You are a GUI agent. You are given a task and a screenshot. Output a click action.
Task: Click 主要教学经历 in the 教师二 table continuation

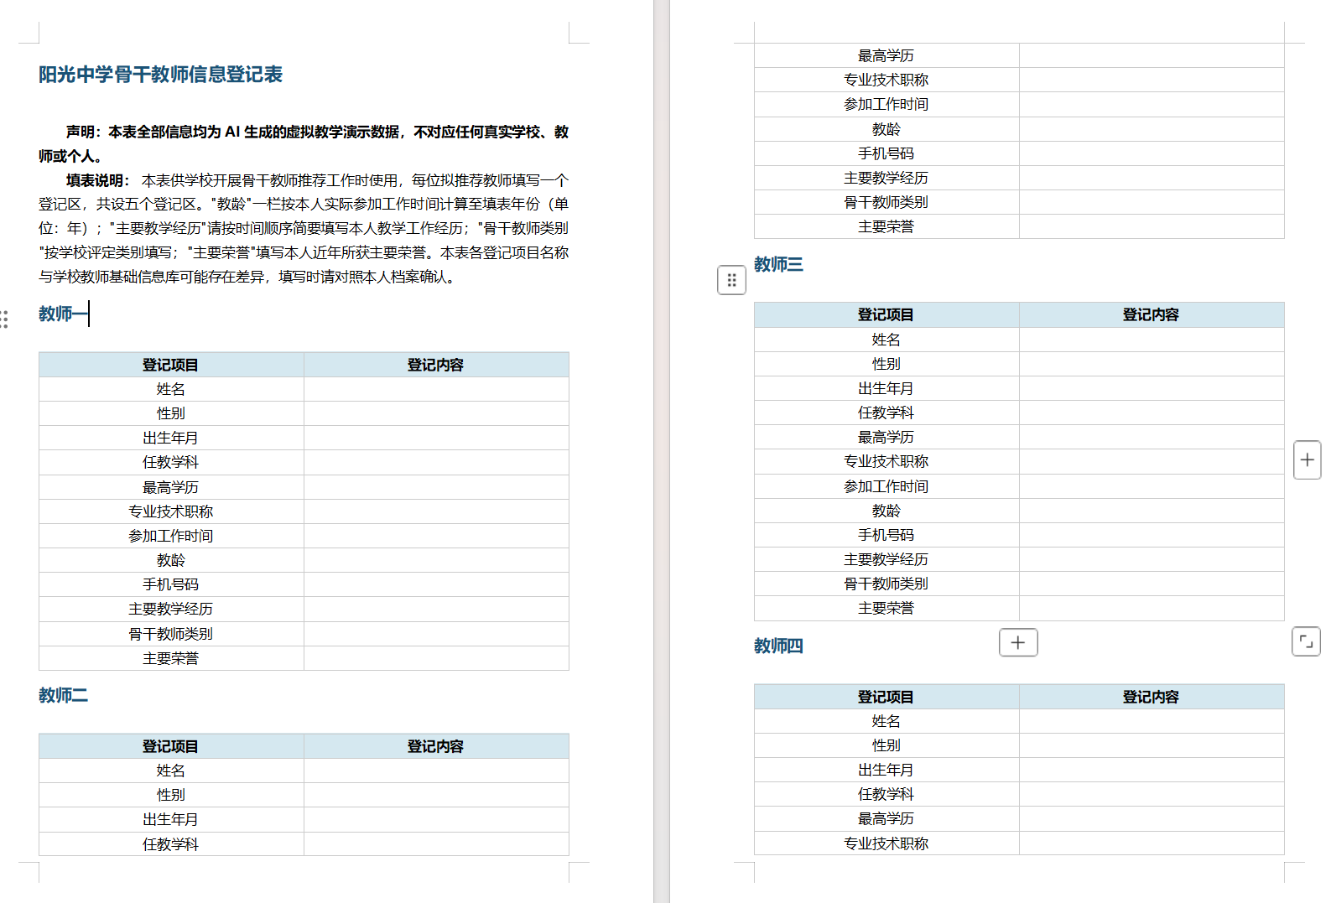coord(886,178)
